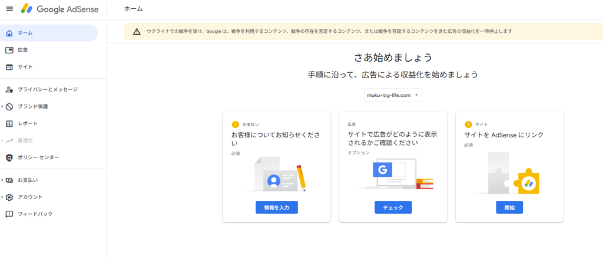Click the レポート chart icon
The width and height of the screenshot is (603, 259).
[x=9, y=123]
